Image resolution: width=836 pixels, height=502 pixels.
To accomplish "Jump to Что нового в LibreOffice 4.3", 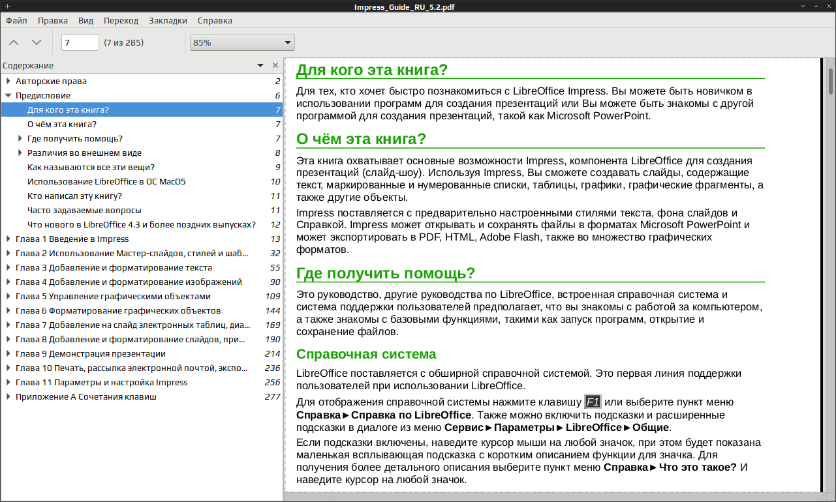I will pyautogui.click(x=142, y=224).
